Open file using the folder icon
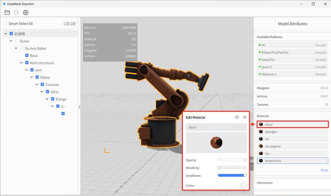 pyautogui.click(x=7, y=12)
